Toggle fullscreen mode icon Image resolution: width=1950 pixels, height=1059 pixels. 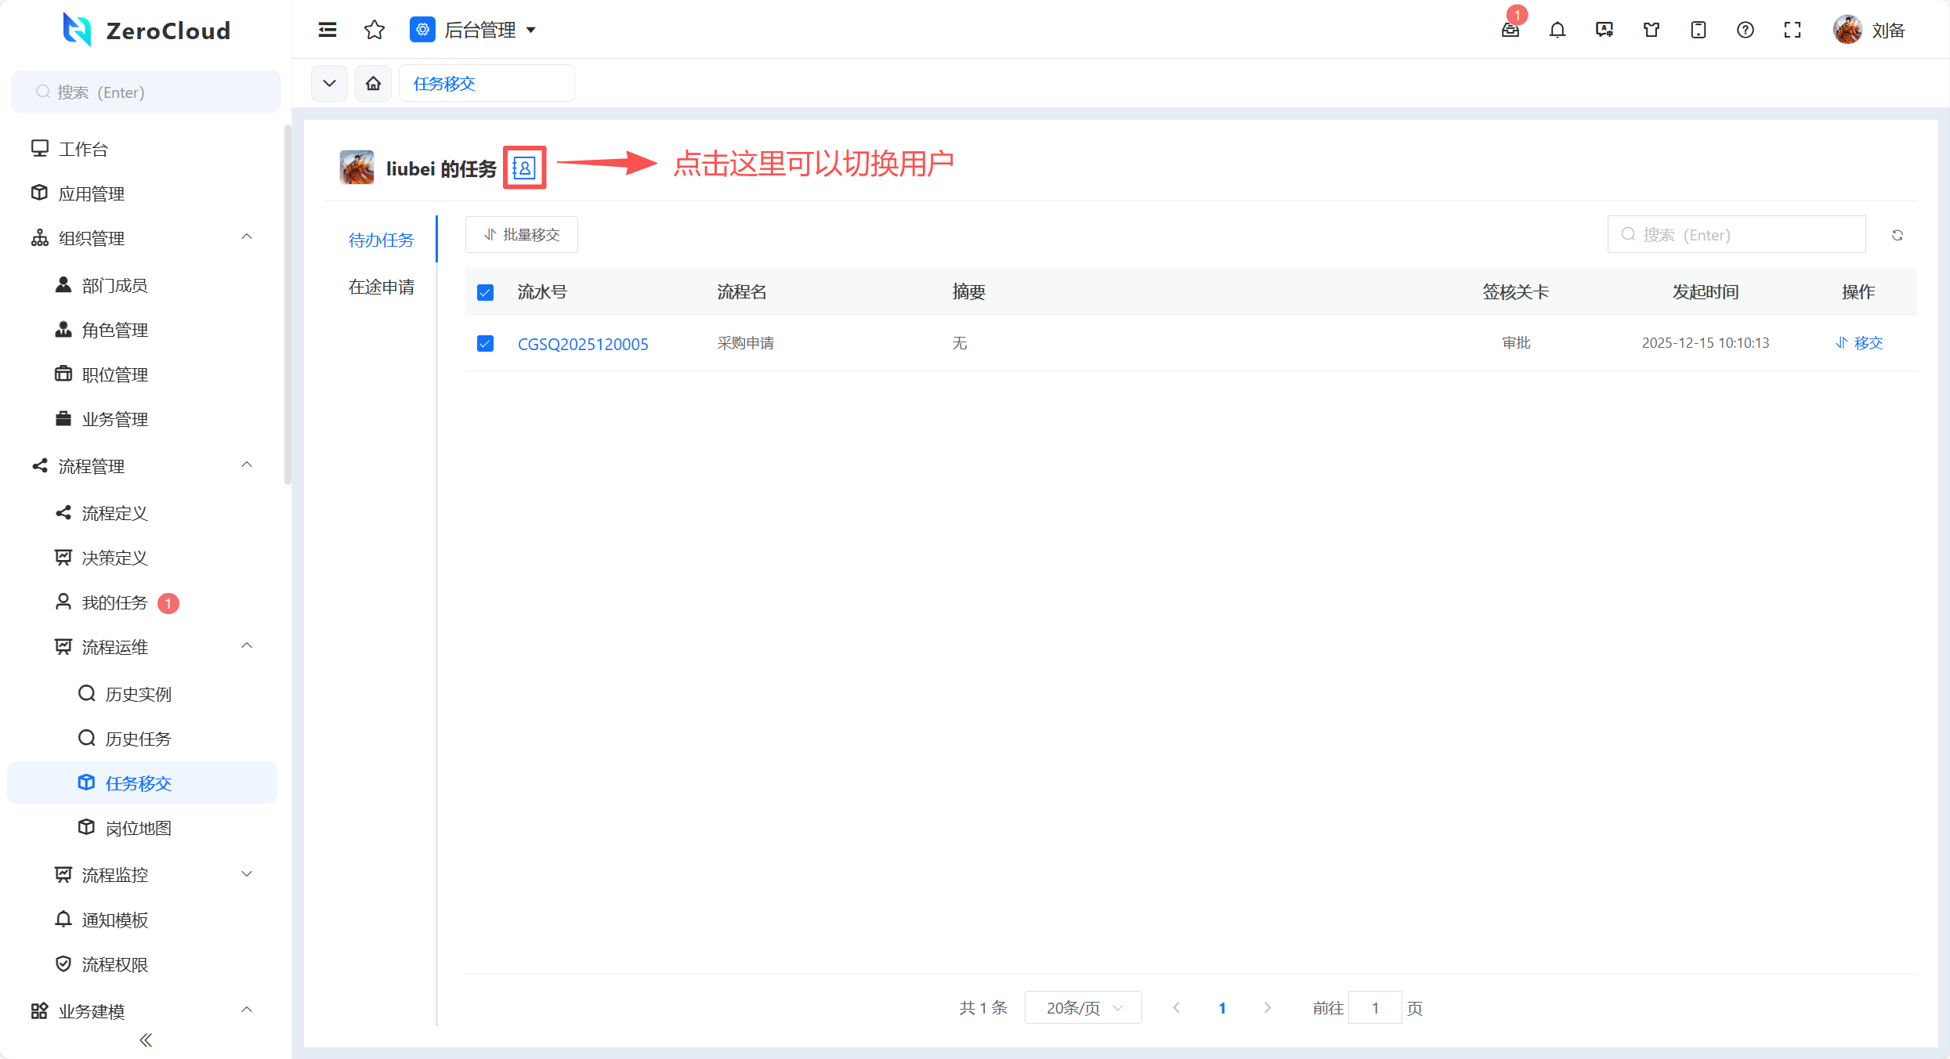click(x=1793, y=30)
